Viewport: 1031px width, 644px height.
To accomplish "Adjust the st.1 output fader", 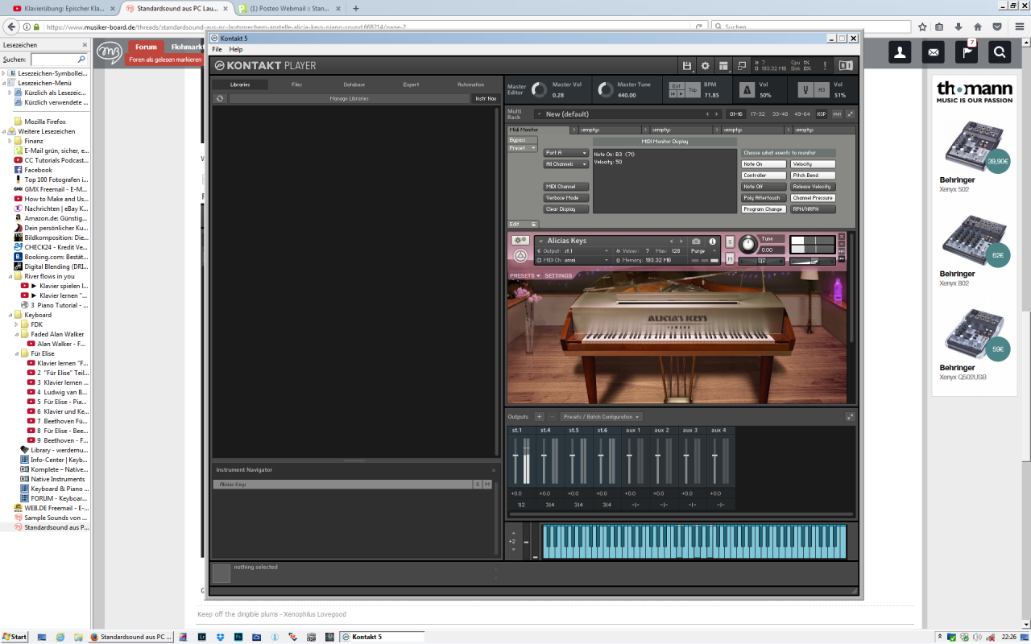I will point(516,457).
